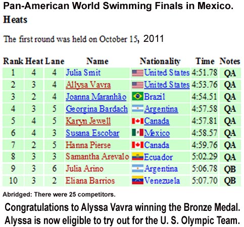Screen dimensions: 244x227
Task: Click the Nationality column header
Action: [160, 61]
